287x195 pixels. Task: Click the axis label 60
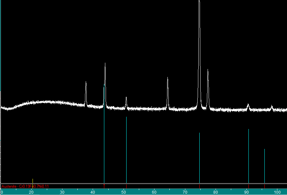click(154, 192)
